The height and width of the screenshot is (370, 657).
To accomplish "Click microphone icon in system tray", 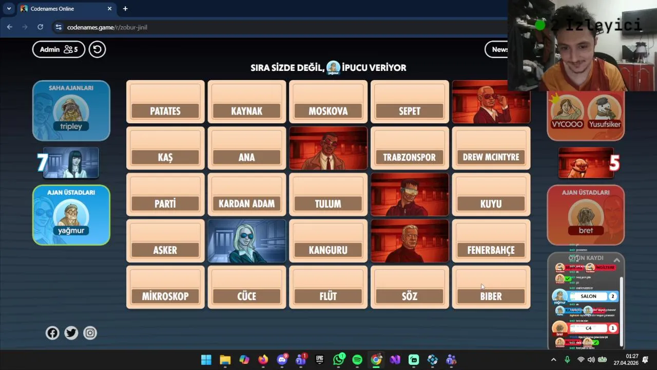I will 567,360.
